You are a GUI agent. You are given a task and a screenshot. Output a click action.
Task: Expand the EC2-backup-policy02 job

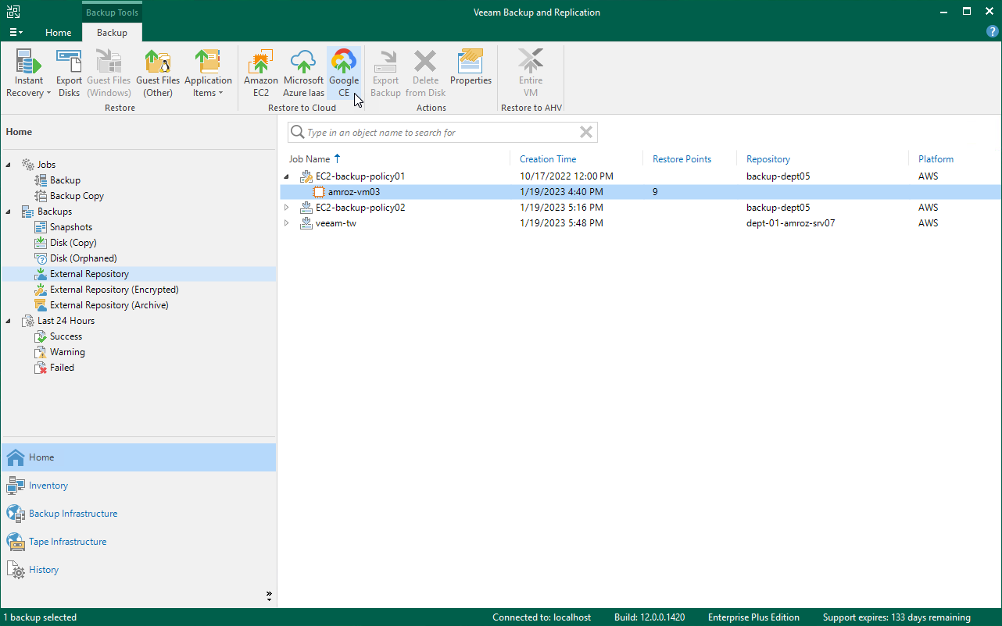click(x=287, y=208)
